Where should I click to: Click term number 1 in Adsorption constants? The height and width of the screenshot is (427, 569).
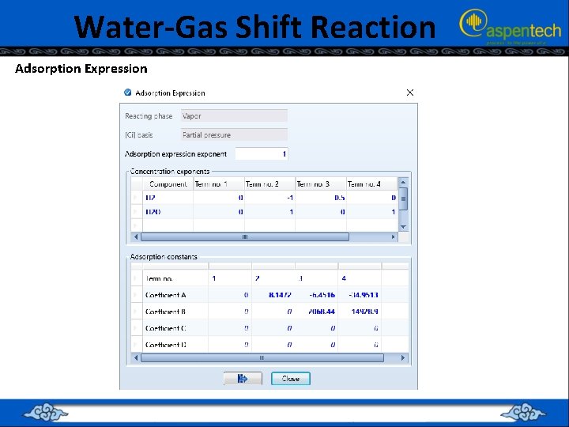coord(230,278)
